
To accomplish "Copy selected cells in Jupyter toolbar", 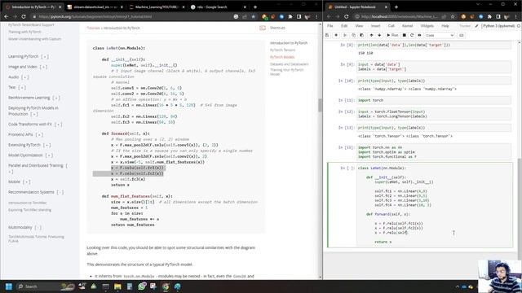I will [353, 35].
